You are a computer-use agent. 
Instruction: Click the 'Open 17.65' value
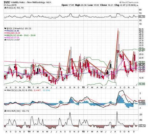68,5
